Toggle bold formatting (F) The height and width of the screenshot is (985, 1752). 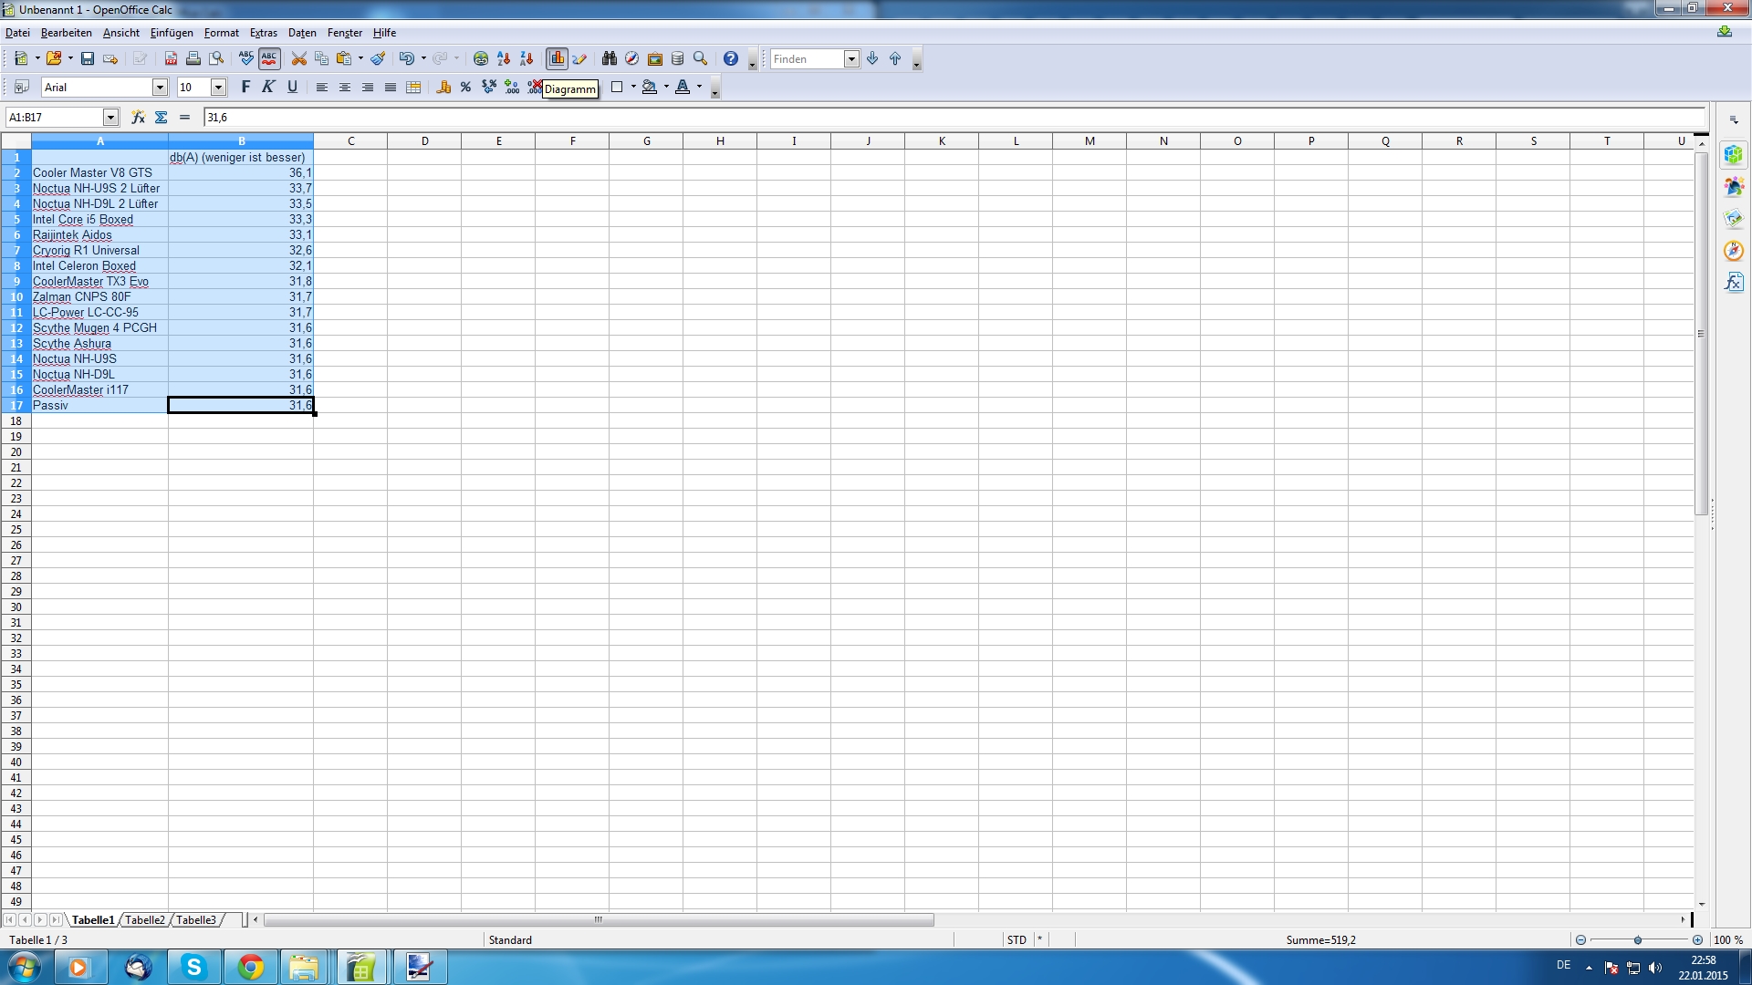pos(245,87)
